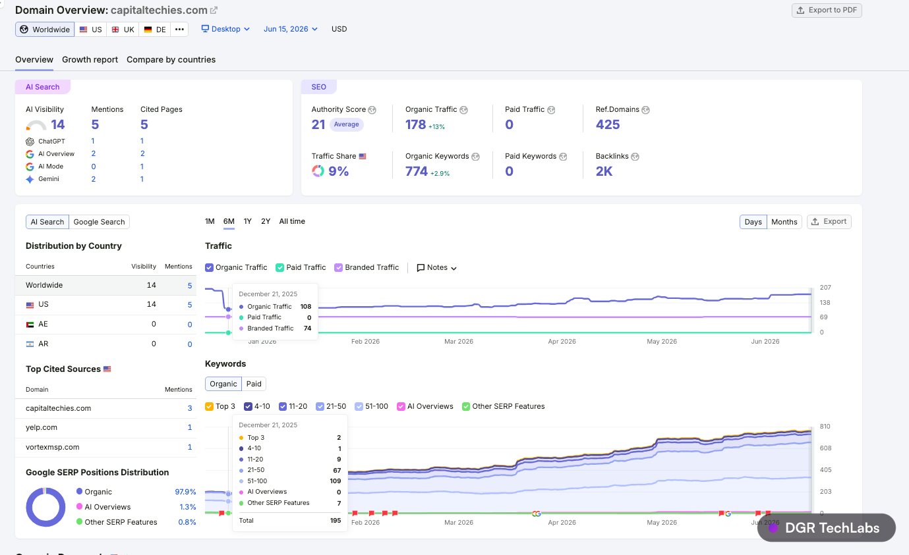The width and height of the screenshot is (909, 555).
Task: Set chart range to 1M
Action: coord(210,221)
